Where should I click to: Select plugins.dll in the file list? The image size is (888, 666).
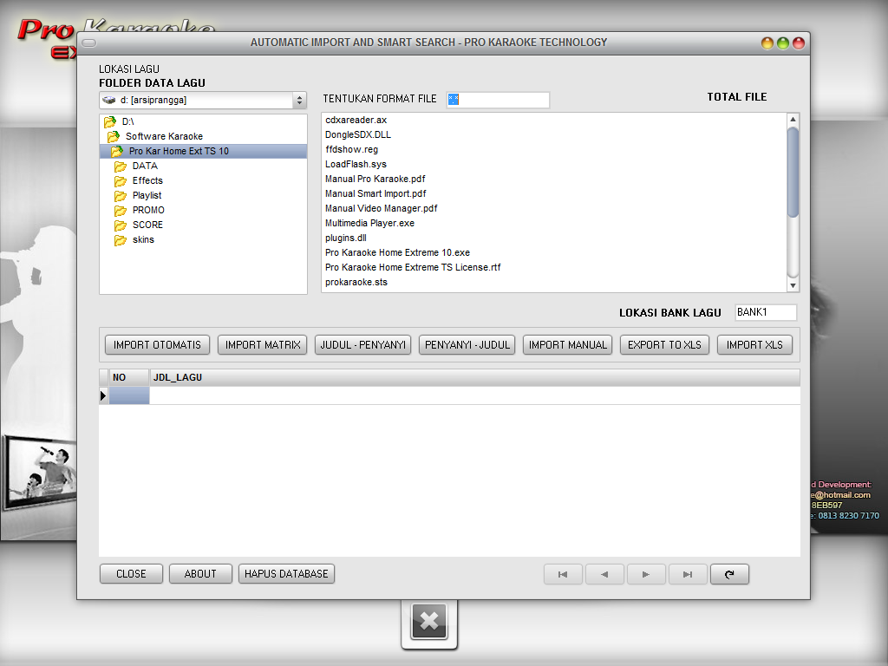[x=346, y=238]
